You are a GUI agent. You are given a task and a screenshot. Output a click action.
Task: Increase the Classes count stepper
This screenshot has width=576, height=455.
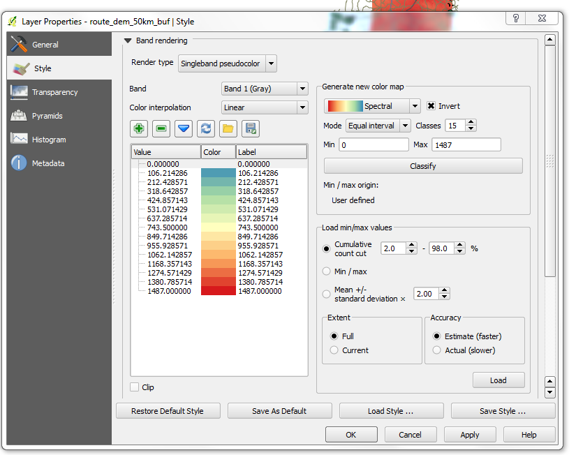(471, 122)
